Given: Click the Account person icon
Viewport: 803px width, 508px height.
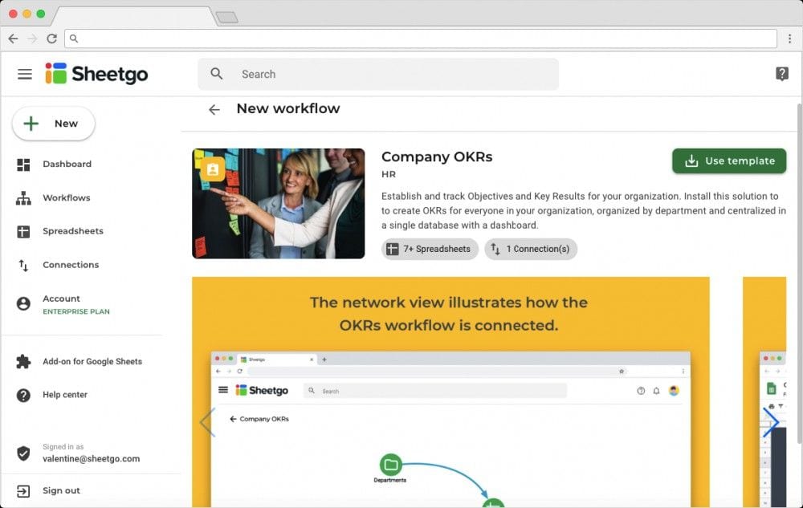Looking at the screenshot, I should pos(23,303).
